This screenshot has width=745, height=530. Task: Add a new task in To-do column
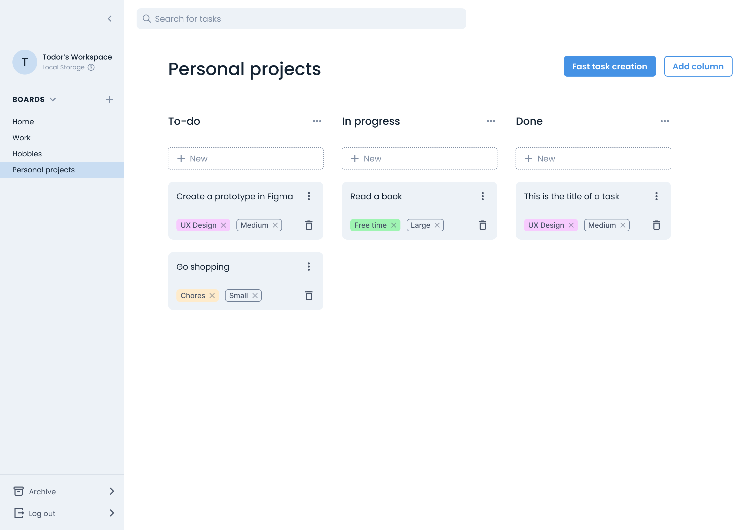coord(245,158)
